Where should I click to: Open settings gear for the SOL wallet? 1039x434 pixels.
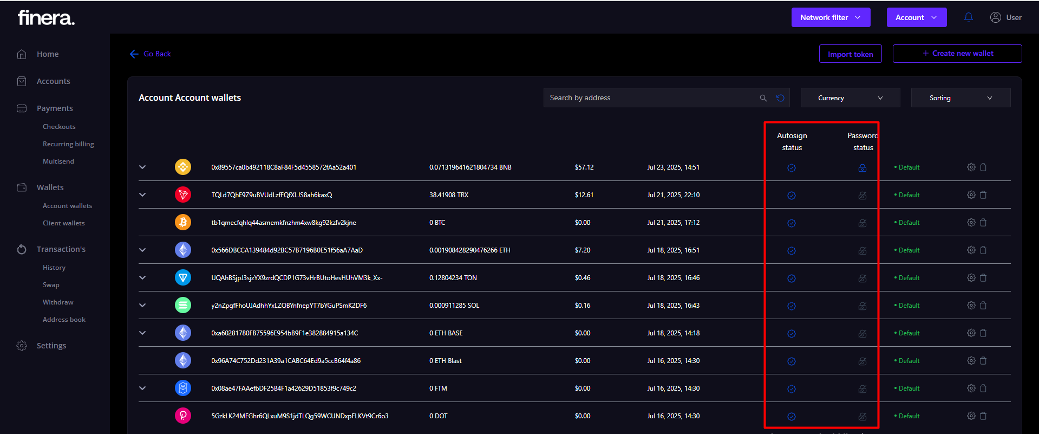pyautogui.click(x=971, y=306)
